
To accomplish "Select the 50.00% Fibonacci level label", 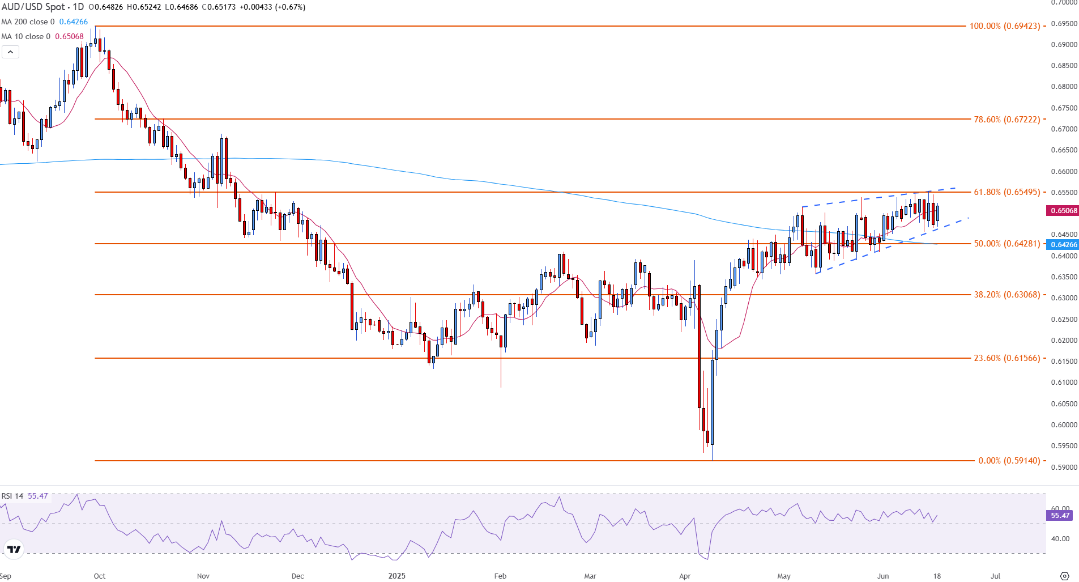I will pos(1007,244).
